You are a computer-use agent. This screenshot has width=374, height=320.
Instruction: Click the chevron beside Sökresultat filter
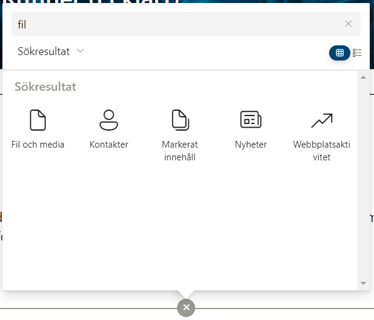80,51
